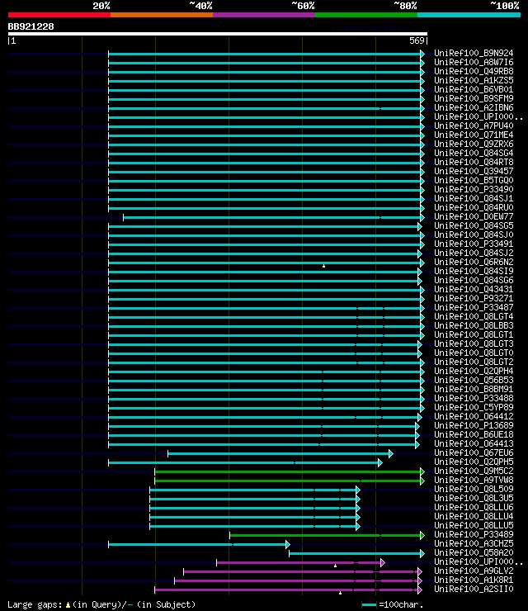Screen dimensions: 528x611
Task: Select the UniRef100_Q39457 label
Action: (474, 171)
